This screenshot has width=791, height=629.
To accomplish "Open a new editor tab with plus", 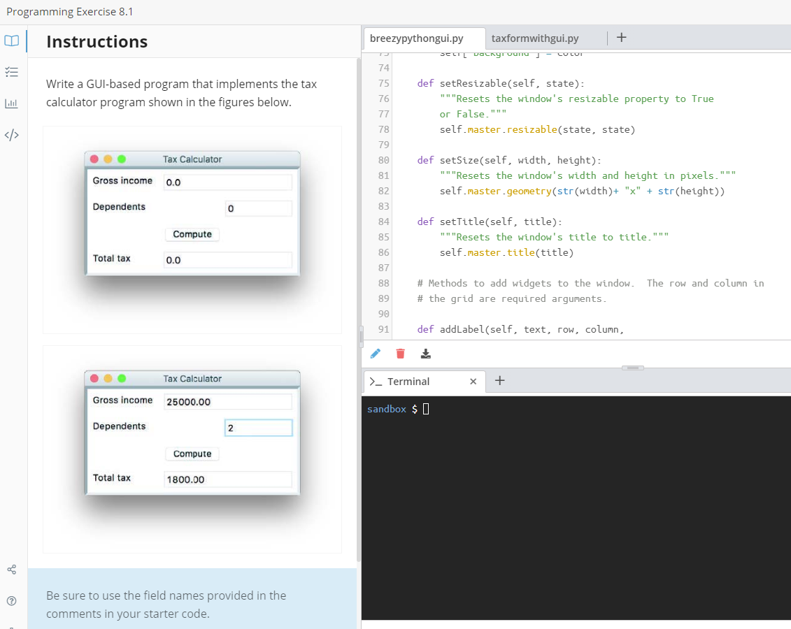I will 621,38.
